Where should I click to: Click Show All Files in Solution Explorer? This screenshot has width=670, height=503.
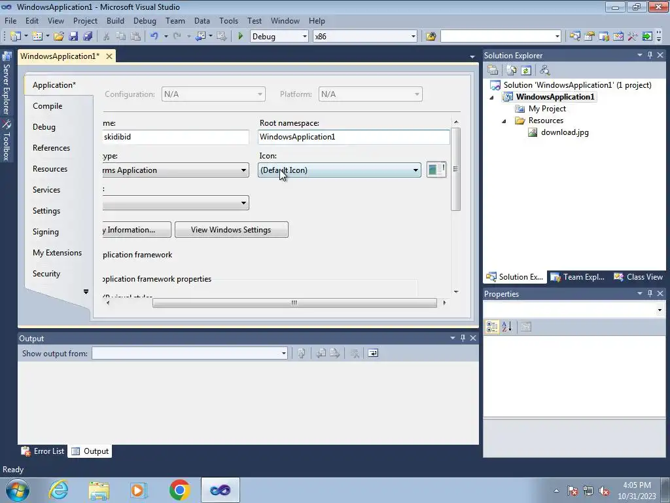(x=512, y=70)
